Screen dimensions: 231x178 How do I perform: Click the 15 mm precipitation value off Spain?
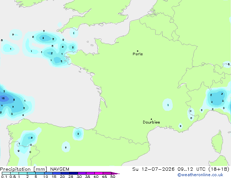pos(3,98)
